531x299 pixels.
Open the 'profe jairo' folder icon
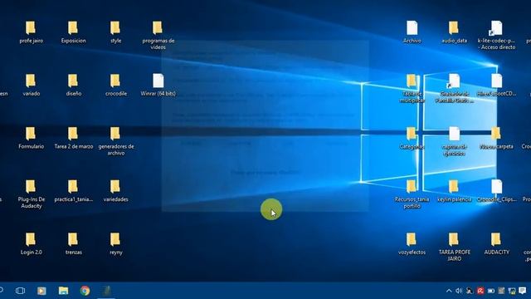[31, 28]
